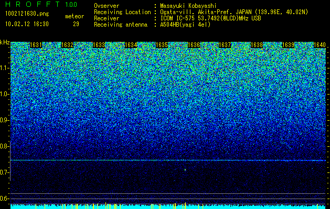Image resolution: width=330 pixels, height=209 pixels.
Task: Click the 1.0 frequency axis label
Action: tap(5, 94)
